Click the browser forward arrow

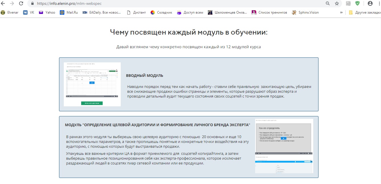pos(12,3)
